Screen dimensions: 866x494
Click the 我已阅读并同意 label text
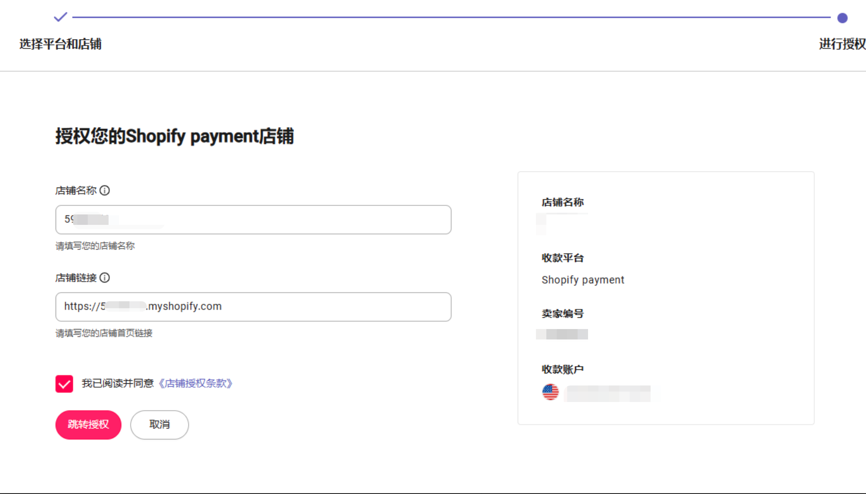click(118, 383)
